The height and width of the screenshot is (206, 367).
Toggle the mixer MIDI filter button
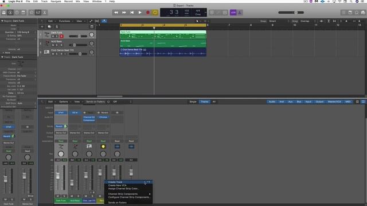[x=348, y=102]
